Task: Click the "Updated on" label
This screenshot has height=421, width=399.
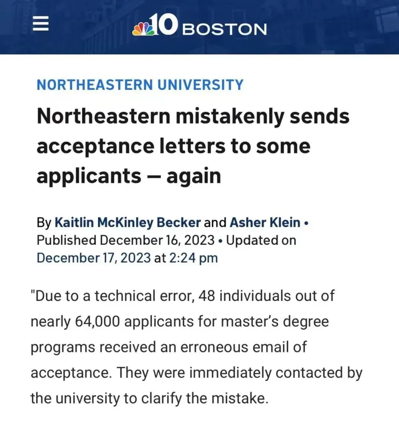Action: point(261,240)
